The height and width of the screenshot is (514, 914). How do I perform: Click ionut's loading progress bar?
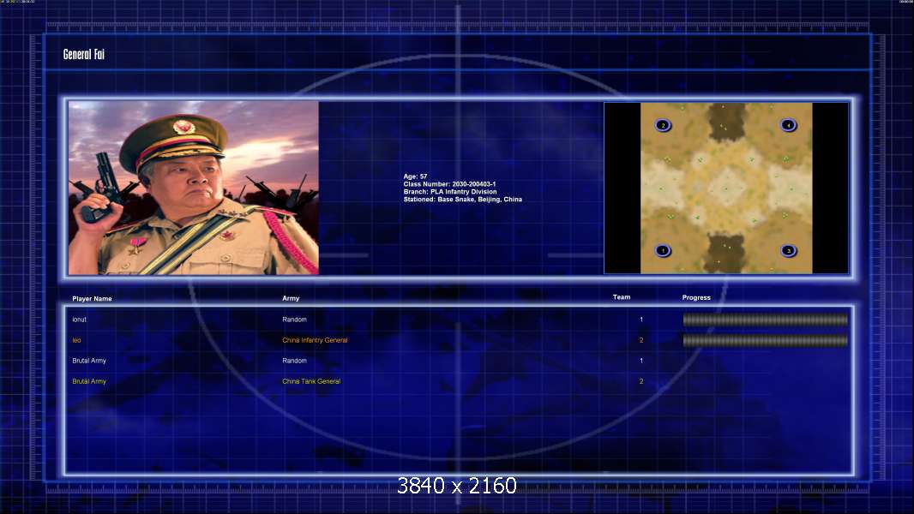coord(766,320)
